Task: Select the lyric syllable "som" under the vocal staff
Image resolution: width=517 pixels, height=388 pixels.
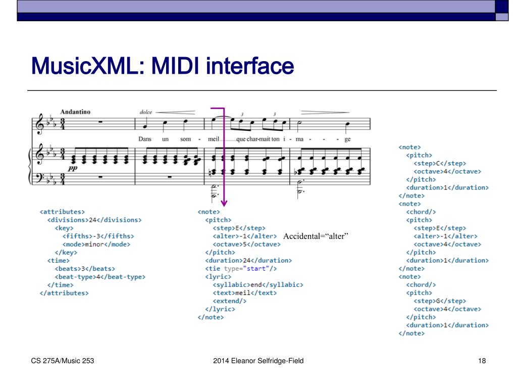Action: (186, 139)
